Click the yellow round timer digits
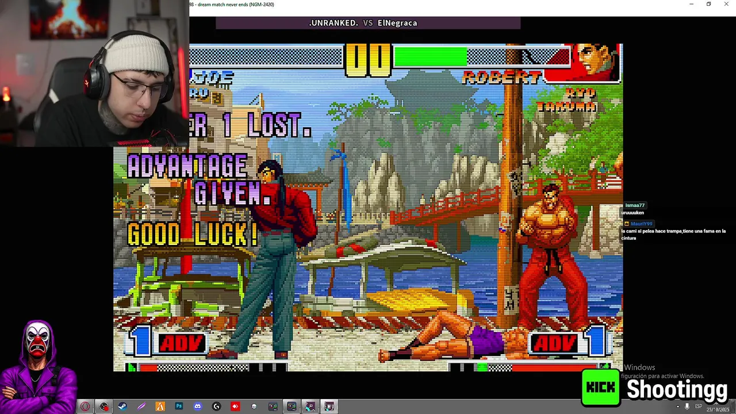736x414 pixels. [368, 59]
